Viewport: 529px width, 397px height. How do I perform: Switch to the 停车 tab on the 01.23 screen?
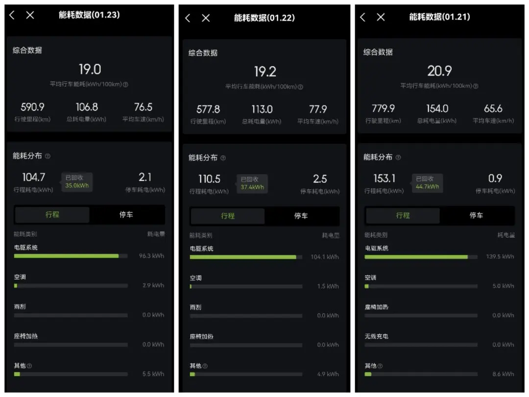coord(126,215)
